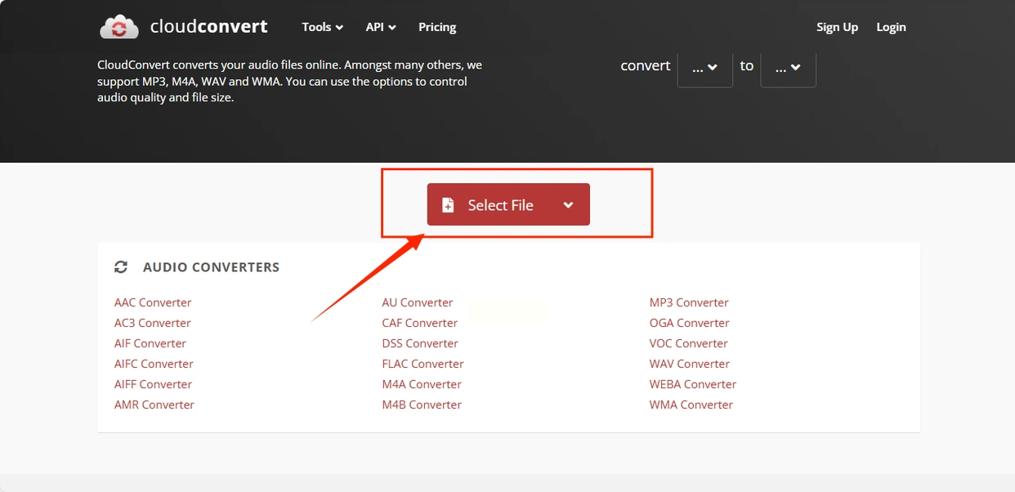Screen dimensions: 1015x492
Task: Open the AIFF Converter link
Action: pos(154,384)
